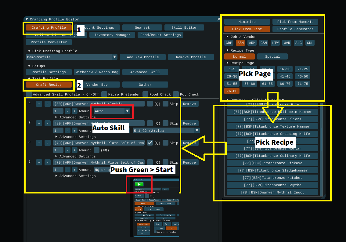Screen dimensions: 346x242
Task: Select the BSM job button
Action: click(x=240, y=43)
